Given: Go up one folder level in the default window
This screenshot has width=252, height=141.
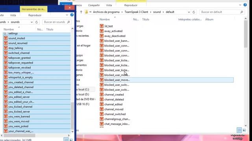Looking at the screenshot, I should click(81, 12).
